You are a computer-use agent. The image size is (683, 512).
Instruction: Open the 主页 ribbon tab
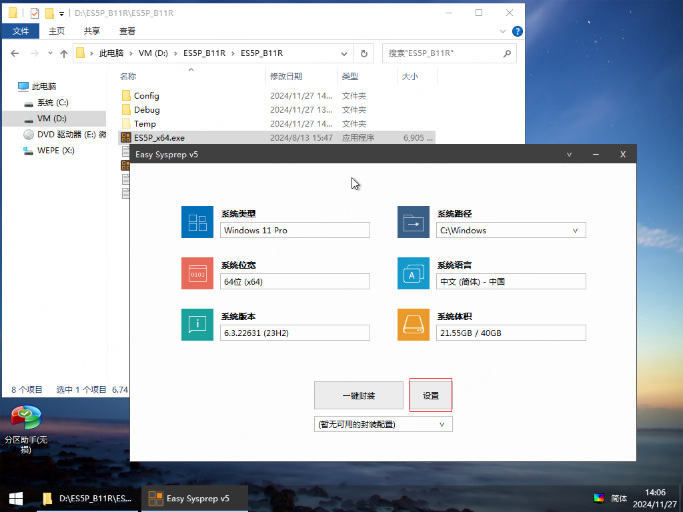pos(57,31)
